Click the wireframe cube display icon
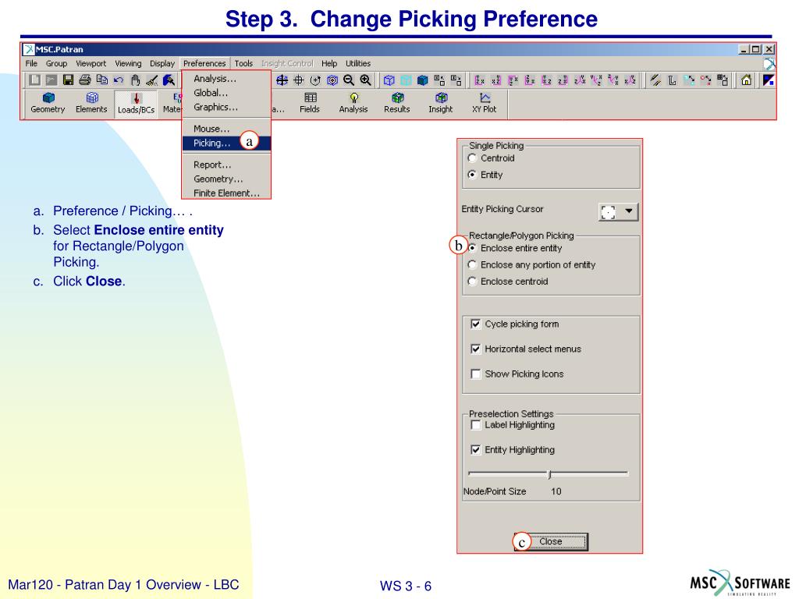Image resolution: width=799 pixels, height=599 pixels. (389, 80)
